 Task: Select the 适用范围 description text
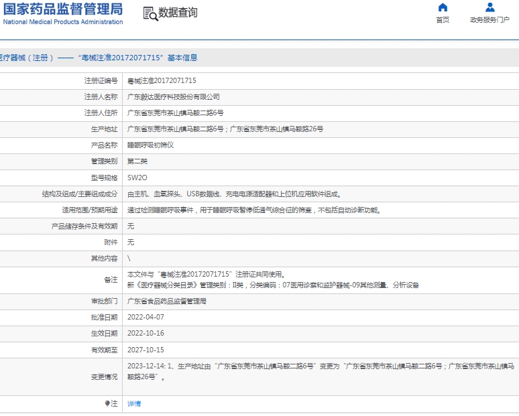pyautogui.click(x=254, y=210)
